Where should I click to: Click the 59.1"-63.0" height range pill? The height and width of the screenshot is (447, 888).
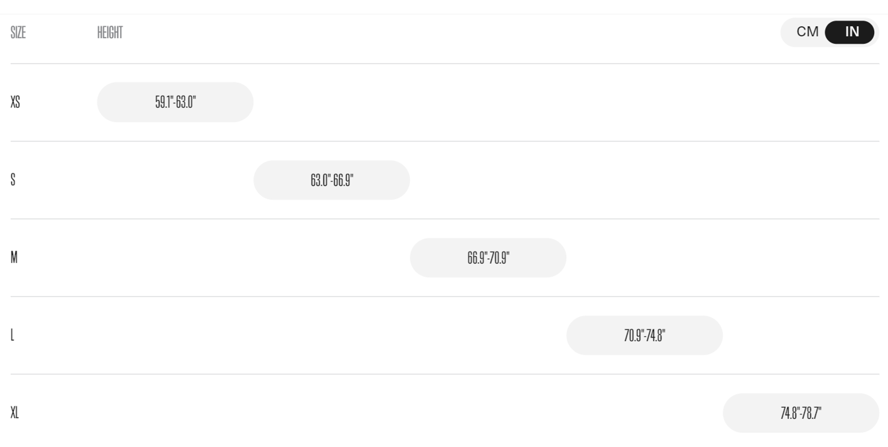pos(175,102)
